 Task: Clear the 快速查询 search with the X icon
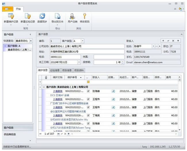click(31, 41)
